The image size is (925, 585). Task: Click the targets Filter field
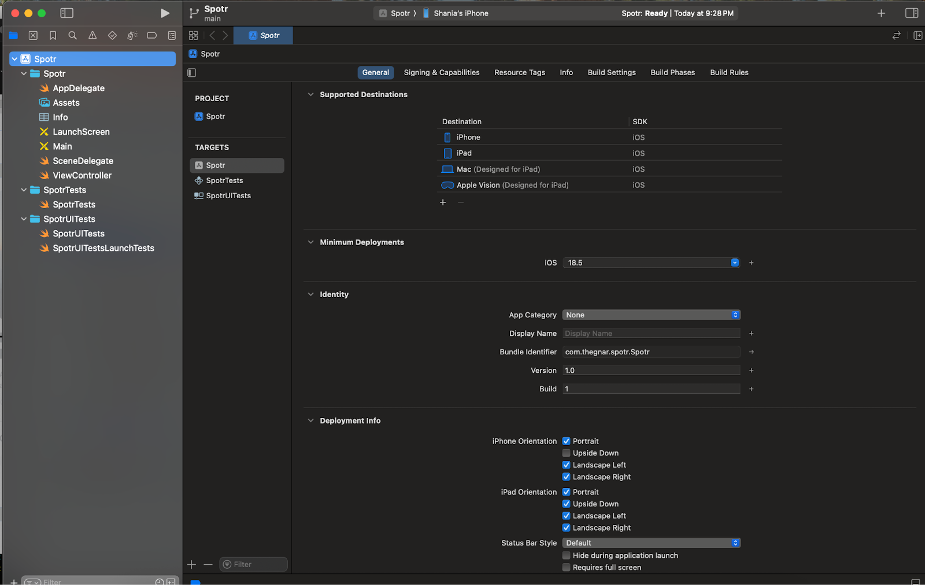[254, 564]
